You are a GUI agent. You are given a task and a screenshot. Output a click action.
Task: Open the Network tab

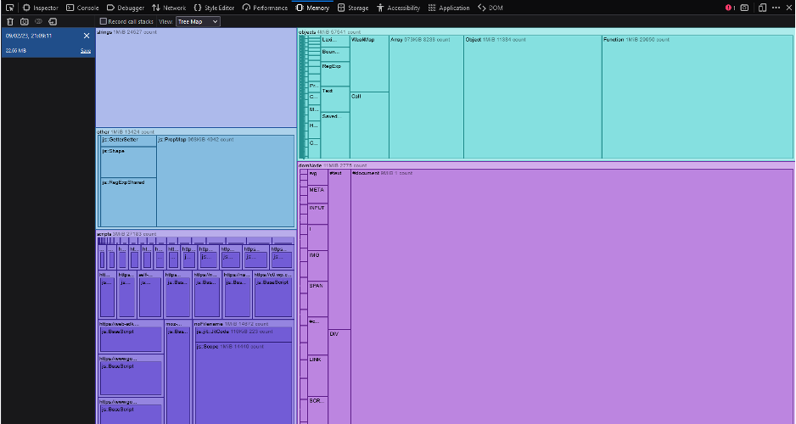[x=168, y=8]
